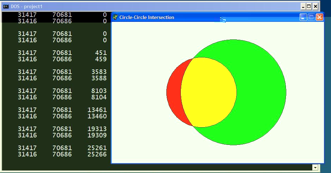This screenshot has width=331, height=173.
Task: Click the Circle-Circle Intersection window app icon
Action: (115, 17)
